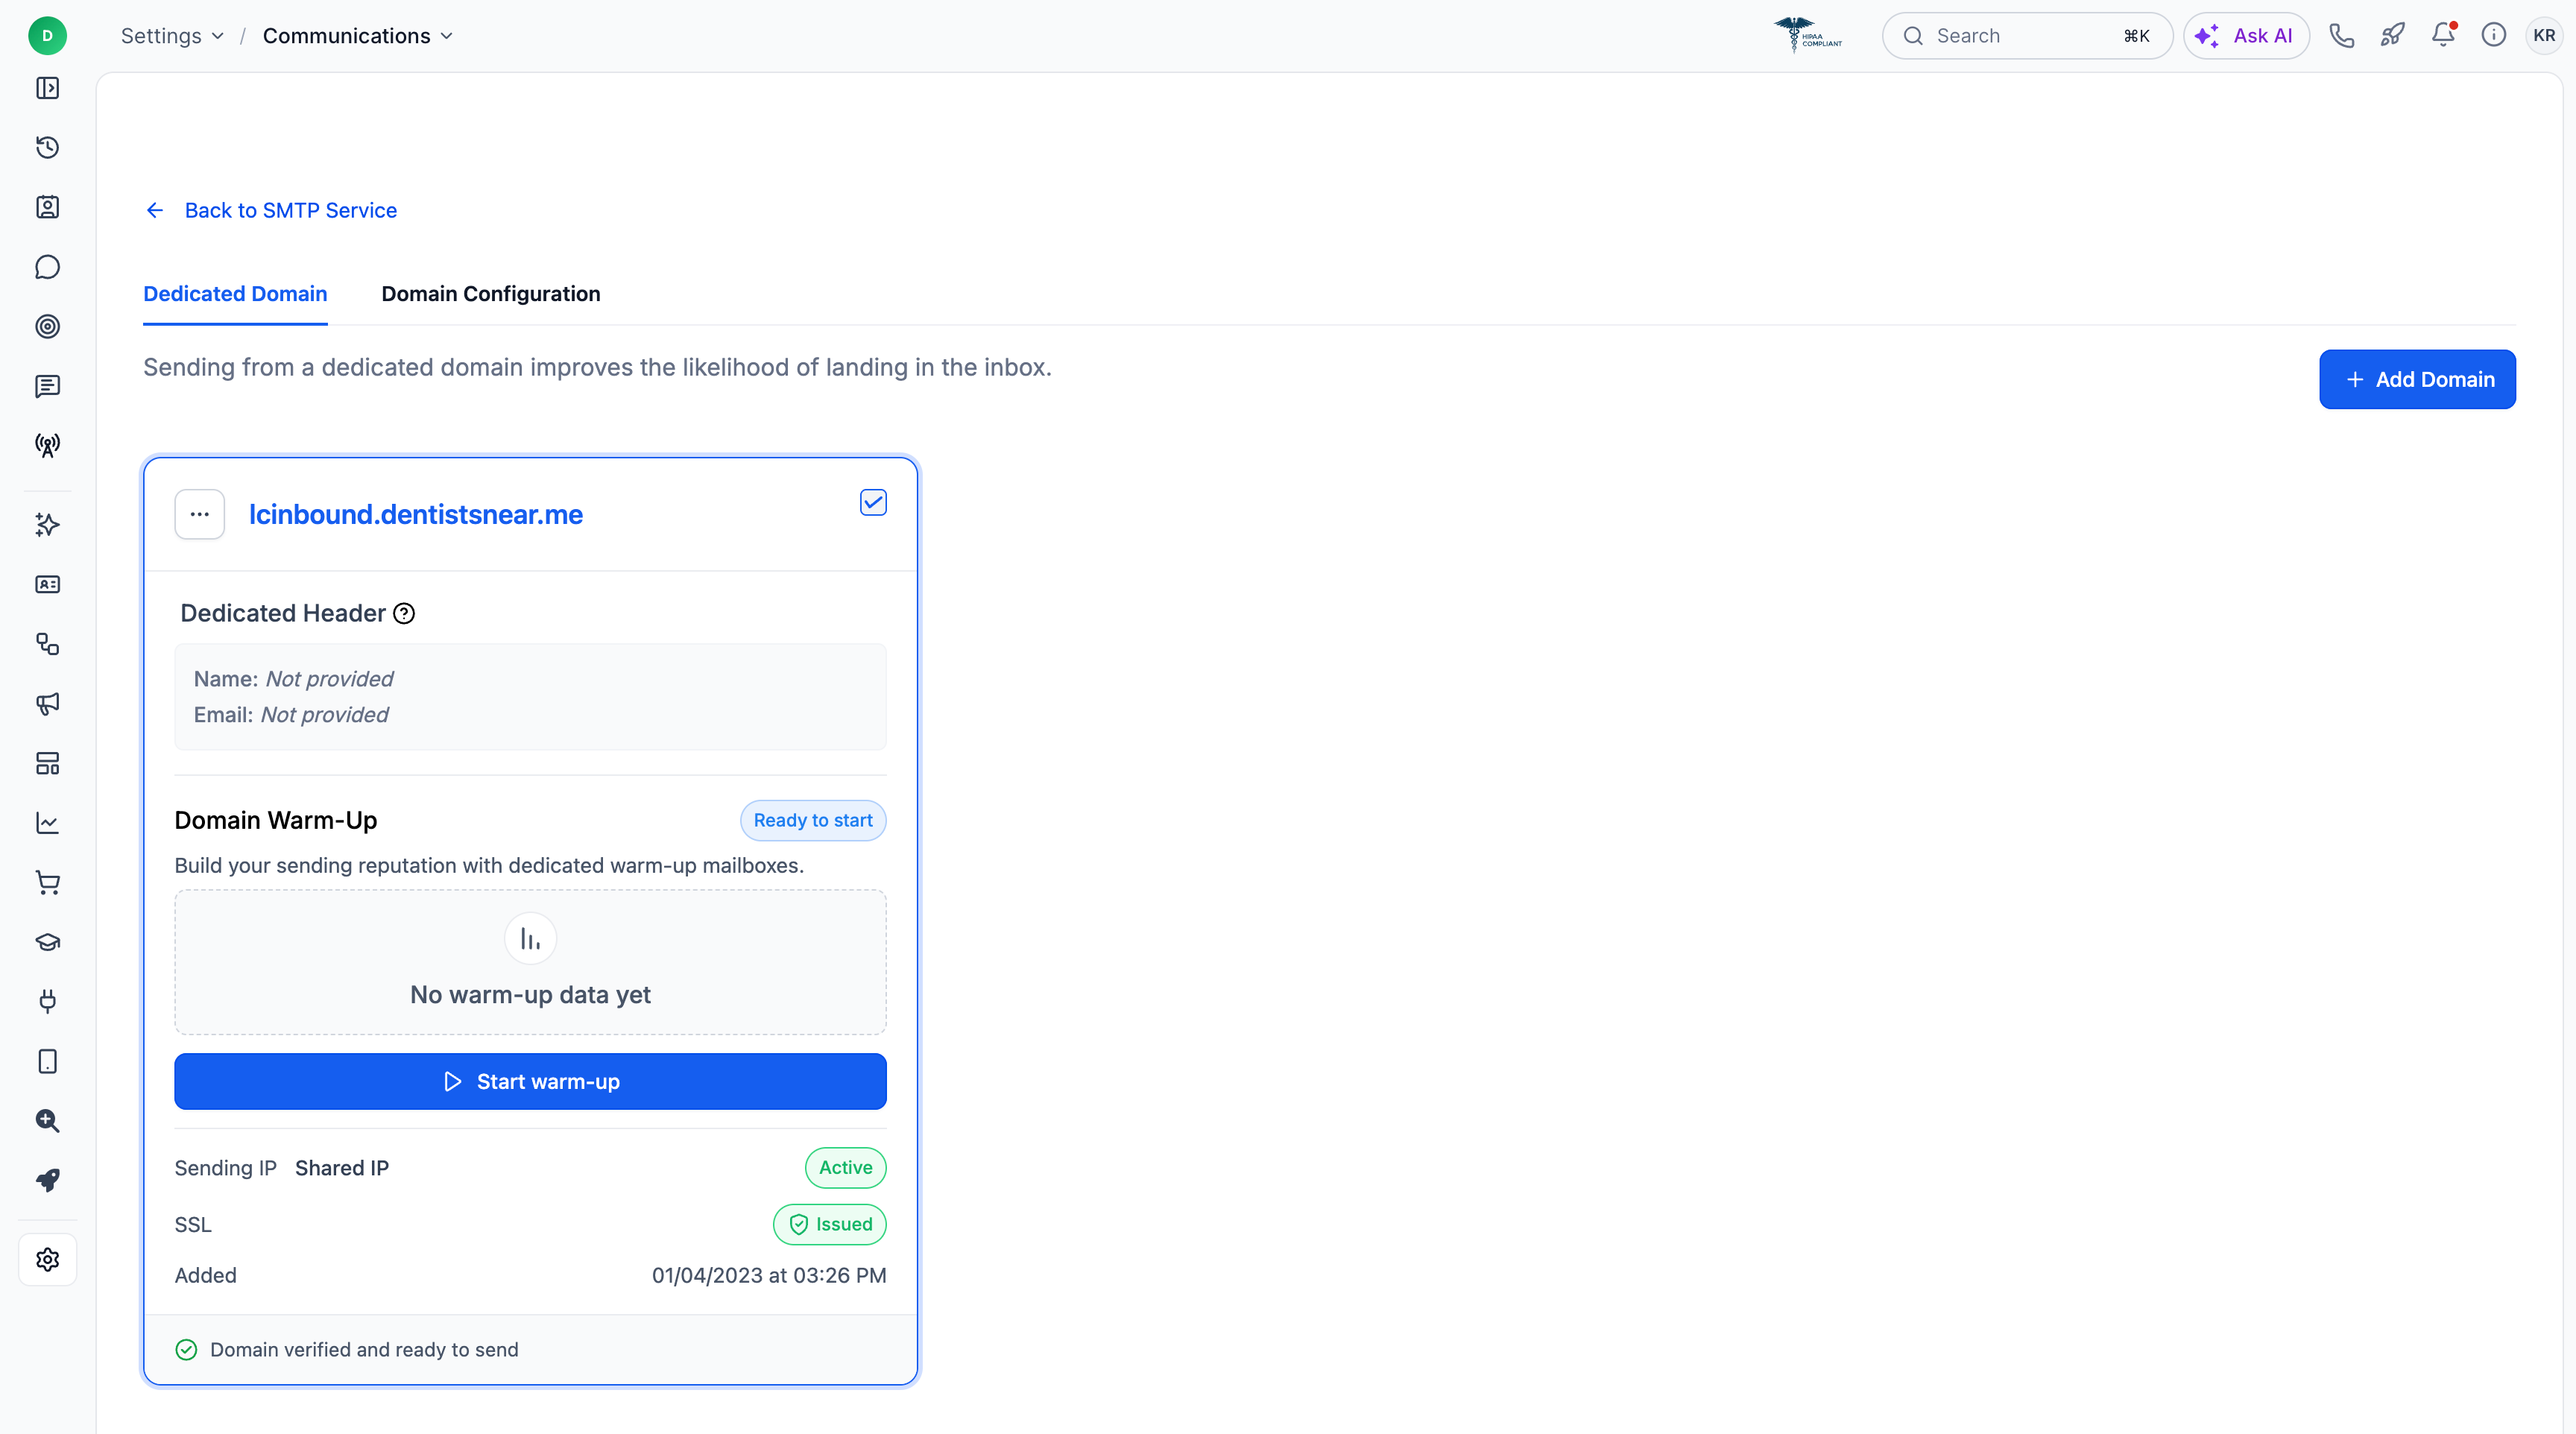Open the KR user avatar menu
Image resolution: width=2576 pixels, height=1434 pixels.
(x=2544, y=36)
